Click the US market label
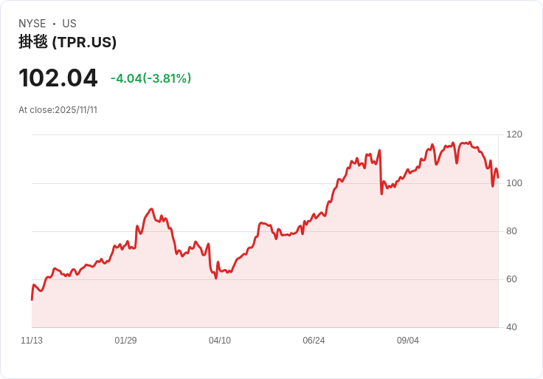The width and height of the screenshot is (543, 379). click(x=69, y=24)
